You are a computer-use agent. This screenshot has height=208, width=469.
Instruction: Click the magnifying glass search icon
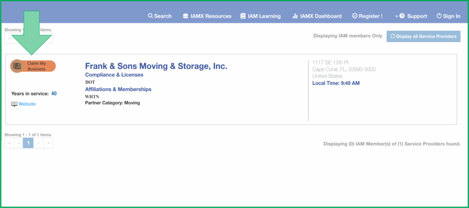point(150,16)
